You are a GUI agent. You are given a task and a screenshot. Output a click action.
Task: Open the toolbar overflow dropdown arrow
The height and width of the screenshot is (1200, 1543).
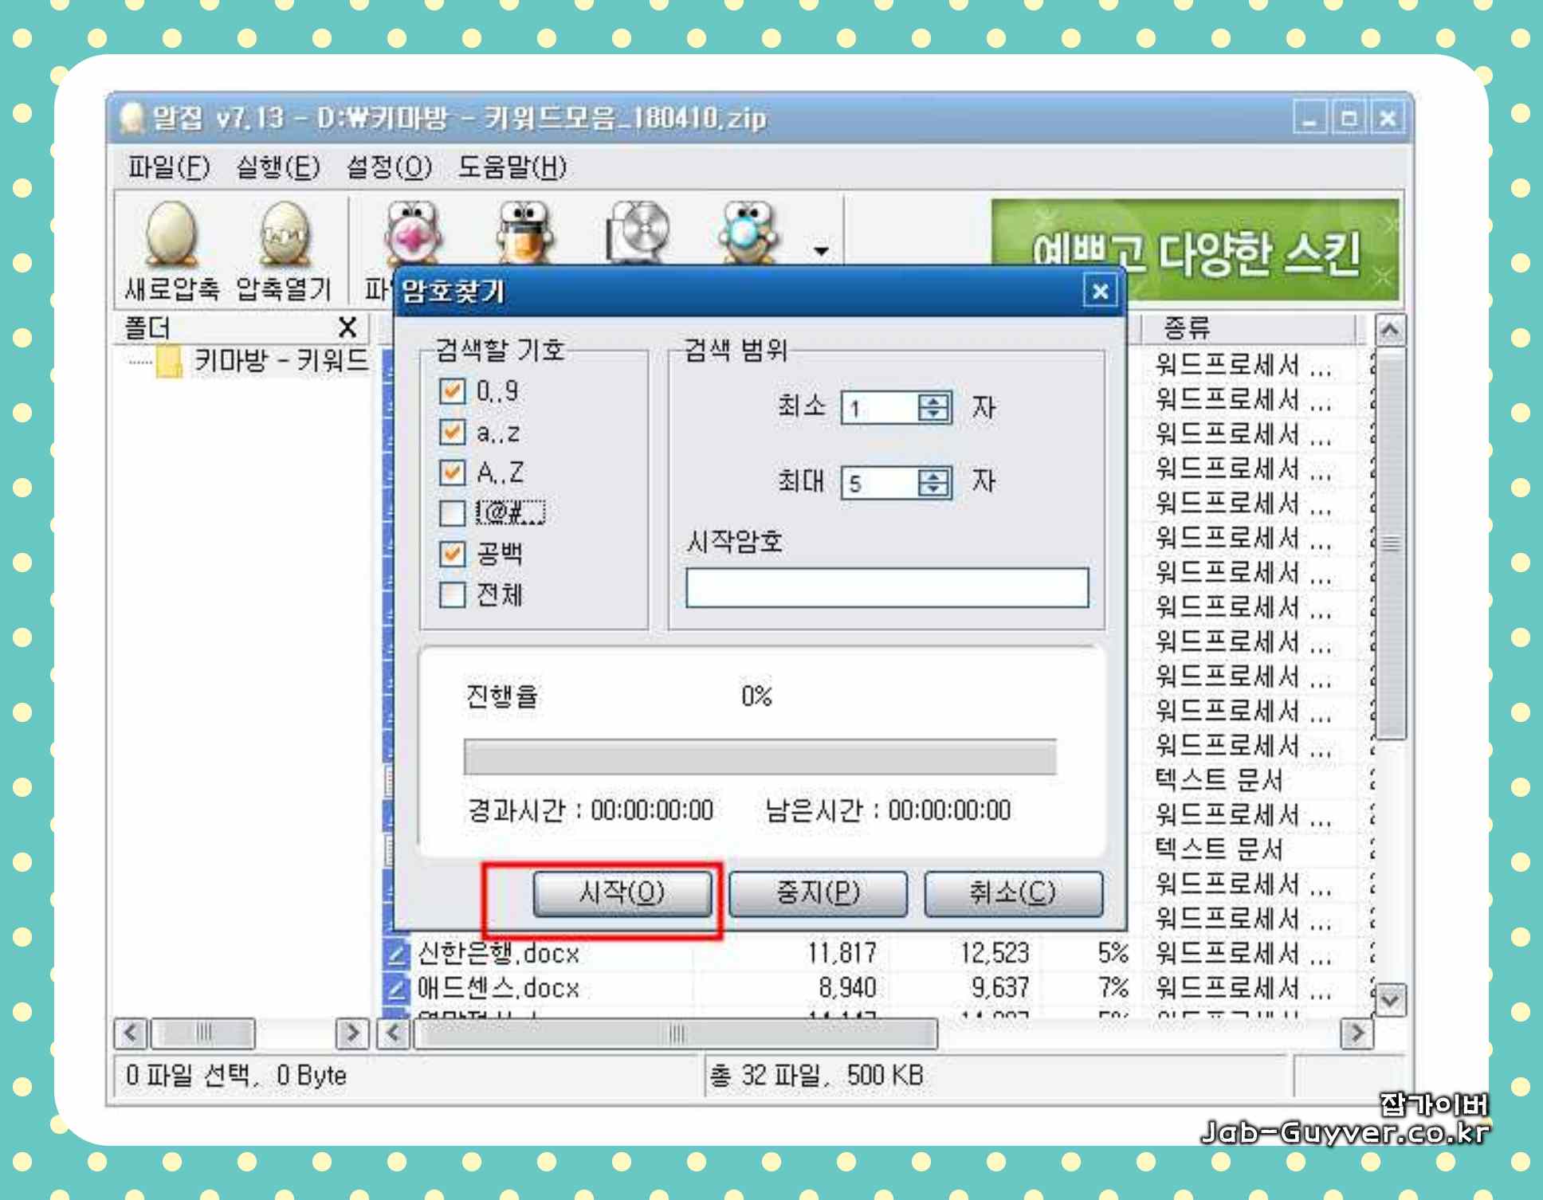click(x=821, y=251)
